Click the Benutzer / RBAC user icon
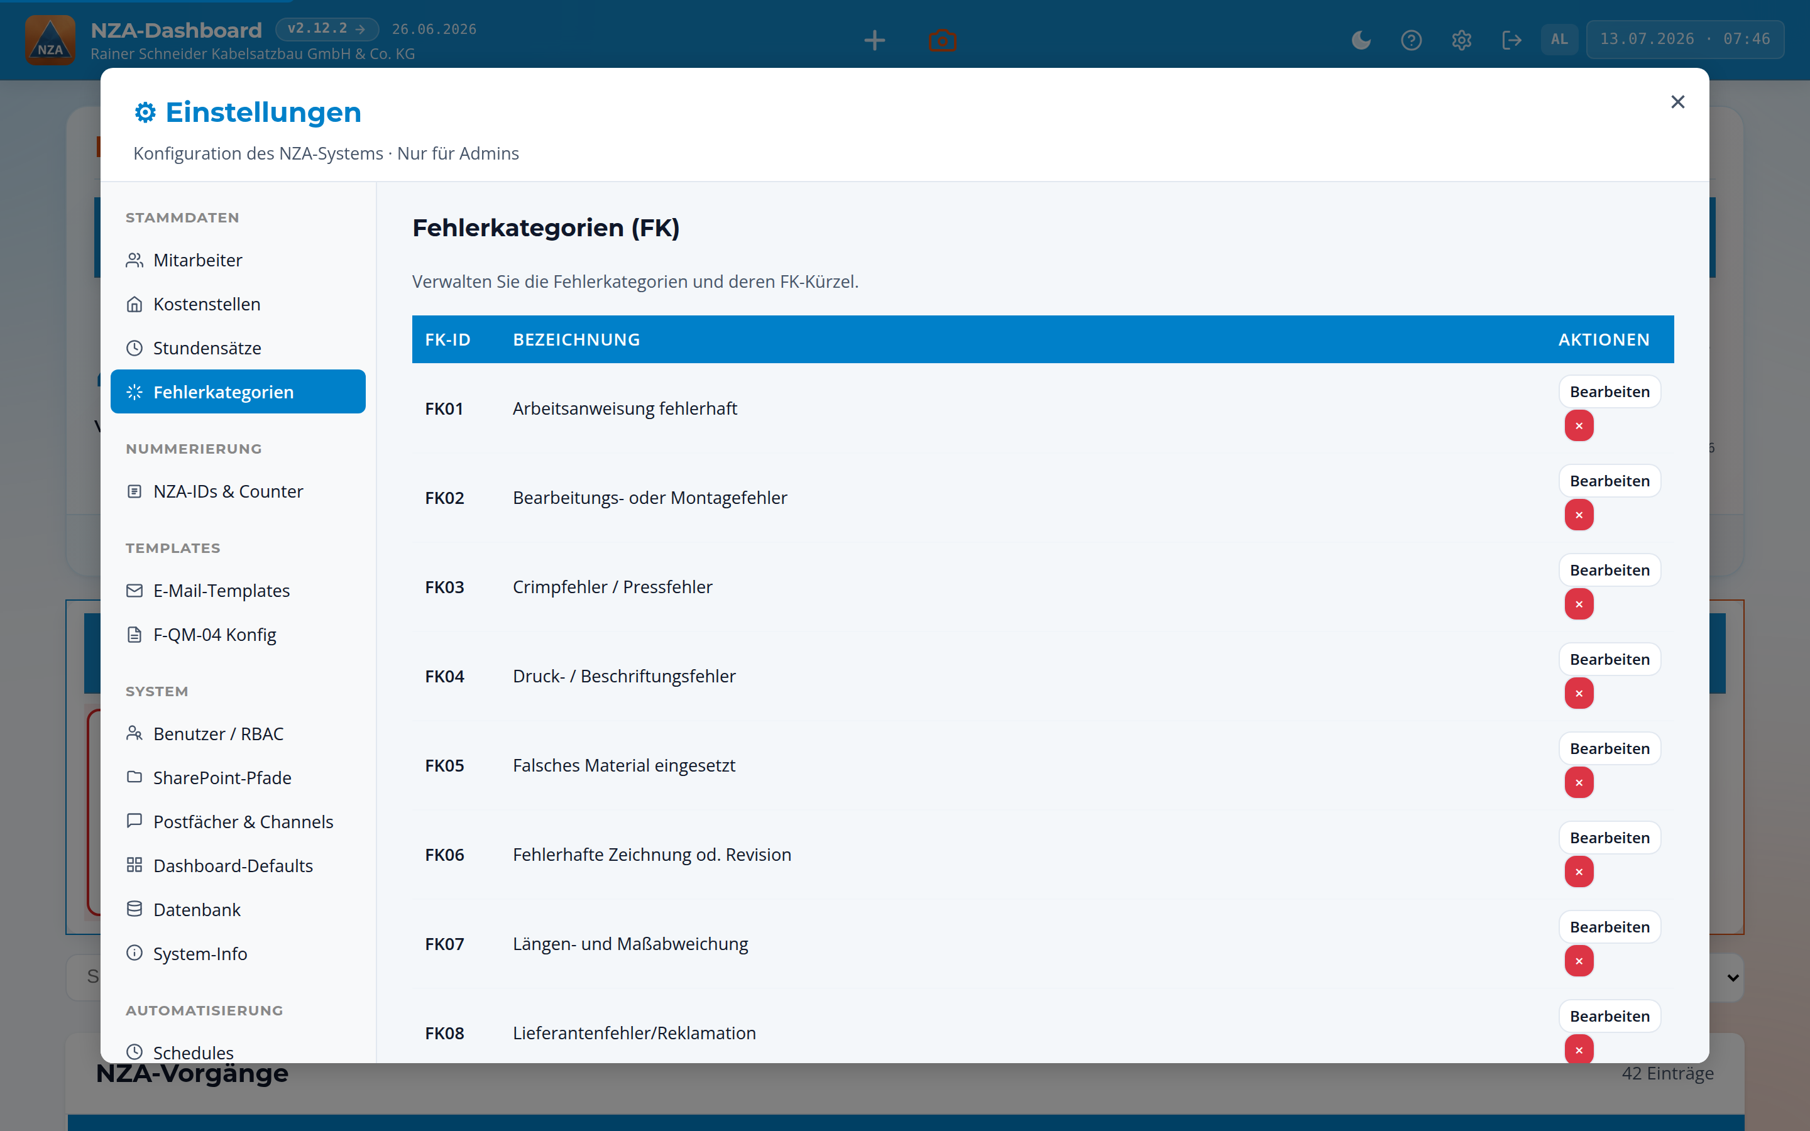 click(x=134, y=733)
